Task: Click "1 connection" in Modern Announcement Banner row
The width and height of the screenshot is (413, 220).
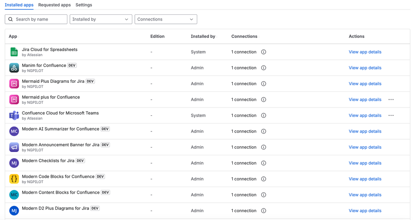Action: coord(244,147)
